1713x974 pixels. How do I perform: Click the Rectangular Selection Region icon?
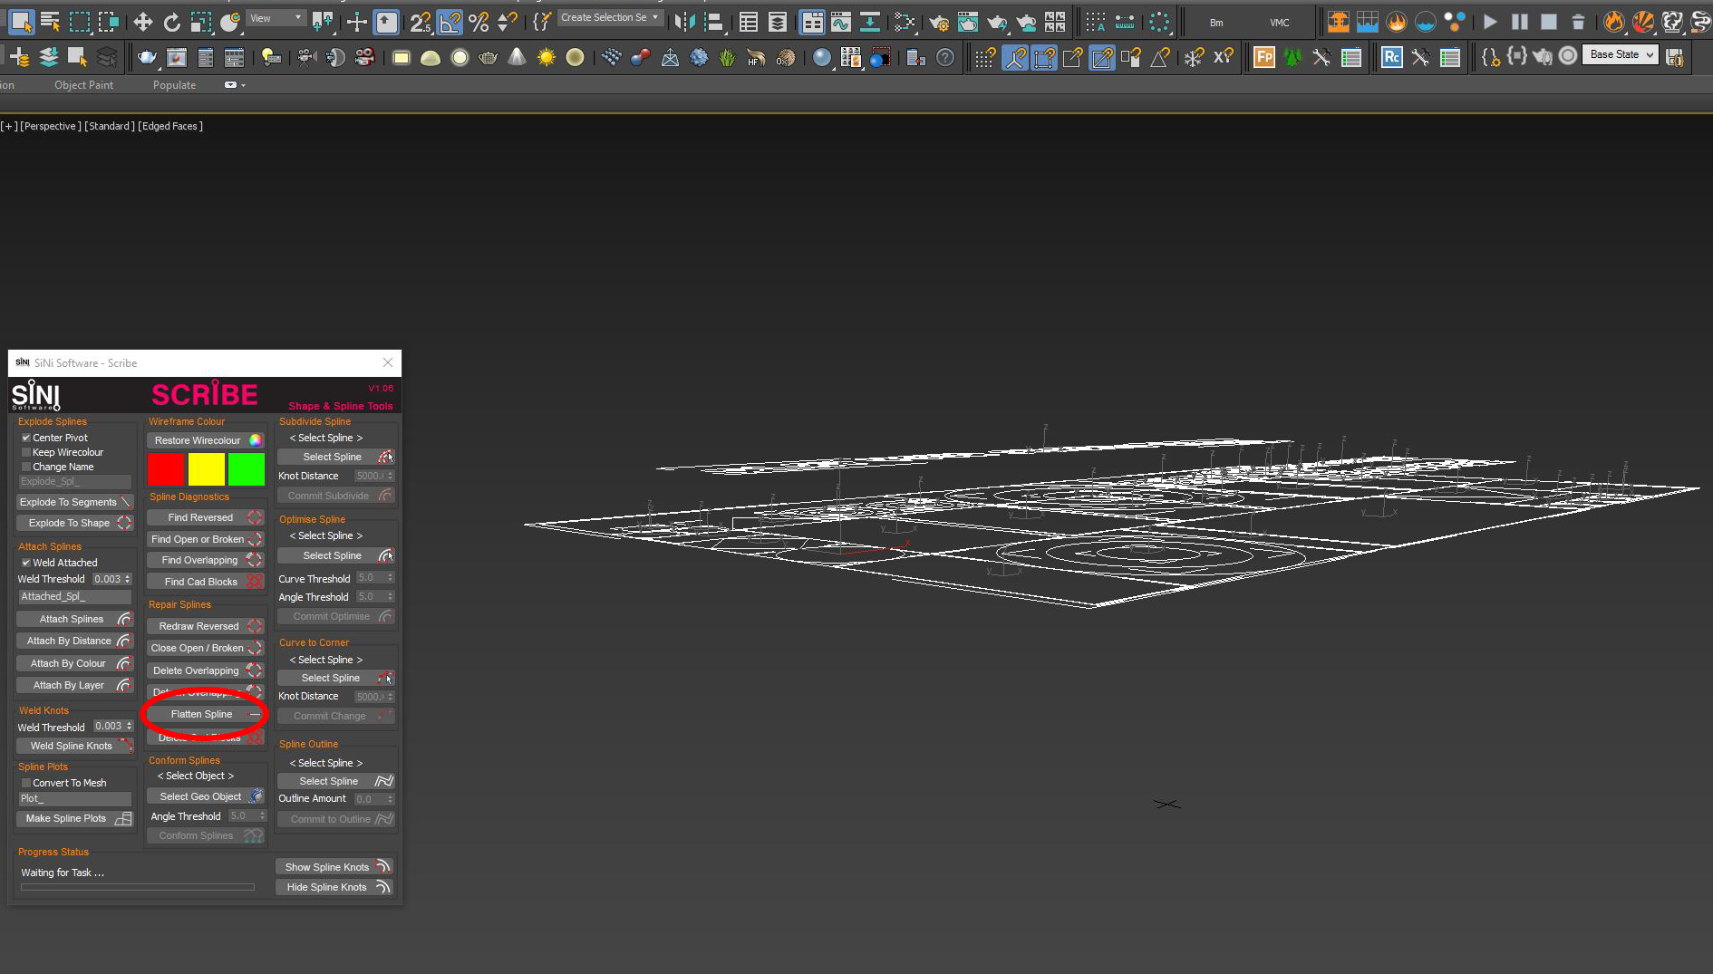click(x=80, y=21)
